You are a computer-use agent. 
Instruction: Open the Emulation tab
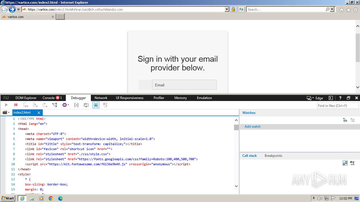[204, 98]
